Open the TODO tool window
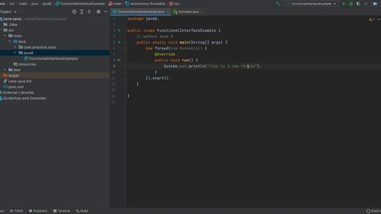Screen dimensions: 381x214 point(16,211)
